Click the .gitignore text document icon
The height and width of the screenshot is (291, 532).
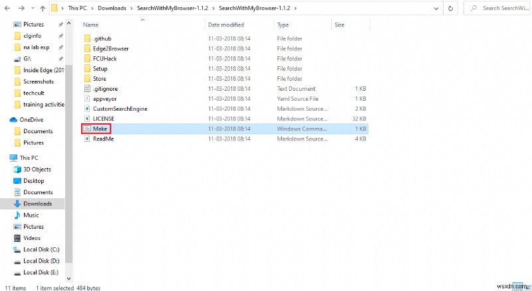point(87,89)
